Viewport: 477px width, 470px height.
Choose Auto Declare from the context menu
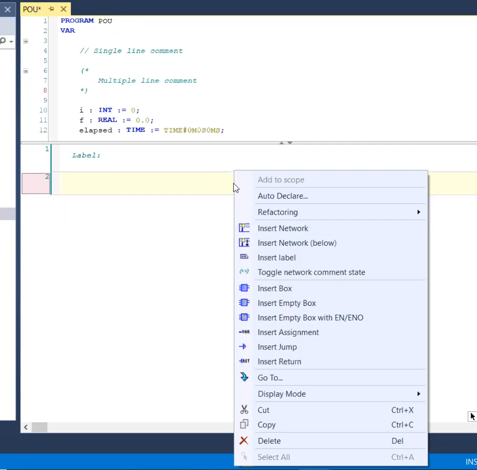coord(283,196)
